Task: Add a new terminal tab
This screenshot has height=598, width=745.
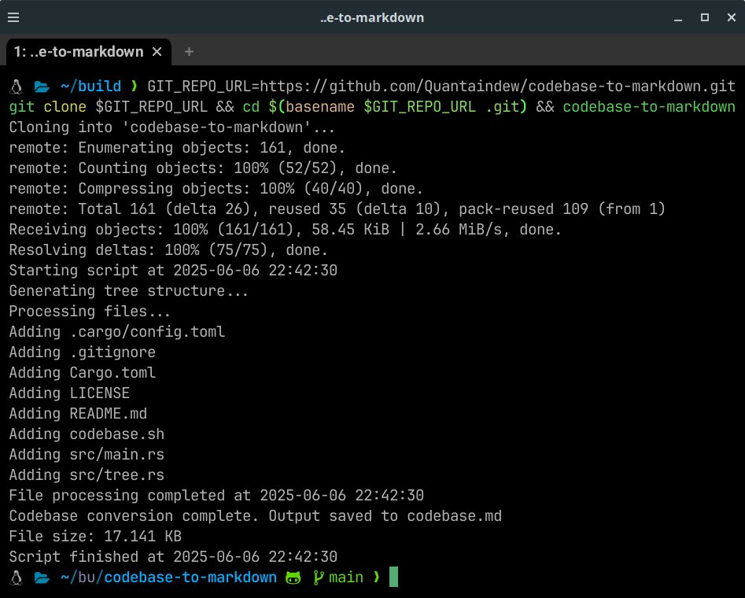Action: coord(189,51)
